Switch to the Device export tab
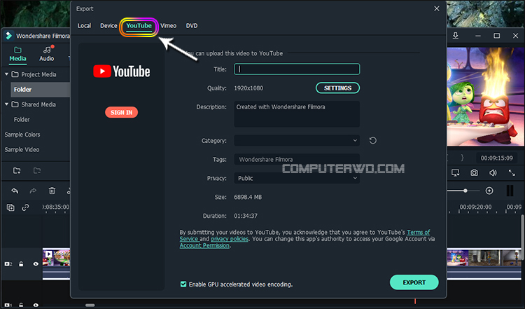The height and width of the screenshot is (309, 525). tap(108, 26)
